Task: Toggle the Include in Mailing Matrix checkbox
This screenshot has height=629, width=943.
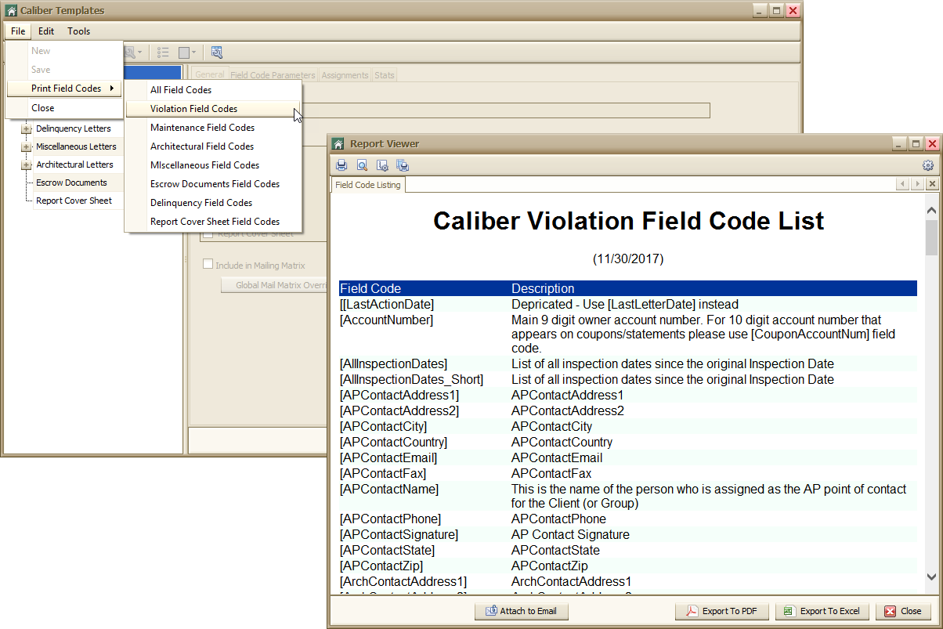Action: point(208,265)
